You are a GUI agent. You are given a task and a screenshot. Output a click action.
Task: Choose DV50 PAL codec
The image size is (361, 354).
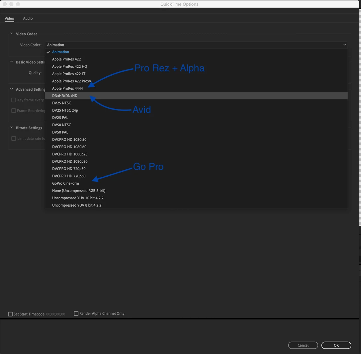[196, 133]
